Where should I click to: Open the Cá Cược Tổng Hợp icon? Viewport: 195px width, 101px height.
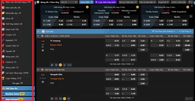coord(3,73)
